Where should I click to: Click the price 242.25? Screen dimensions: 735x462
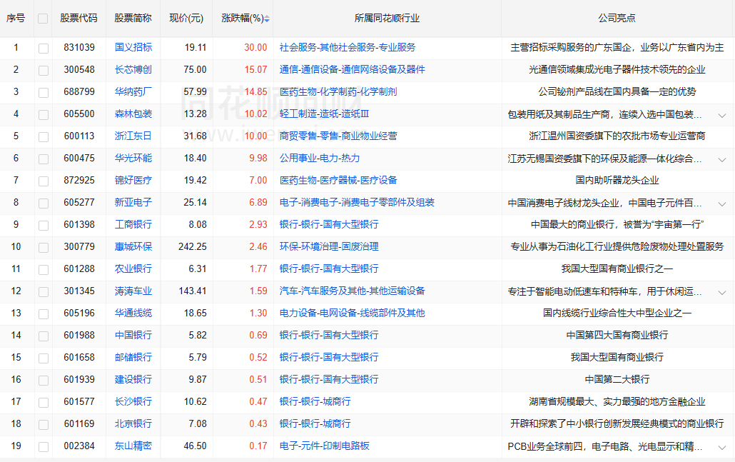click(193, 247)
